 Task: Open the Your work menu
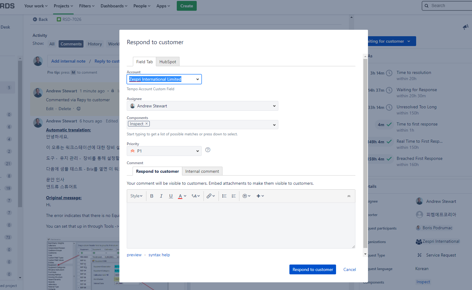point(36,6)
